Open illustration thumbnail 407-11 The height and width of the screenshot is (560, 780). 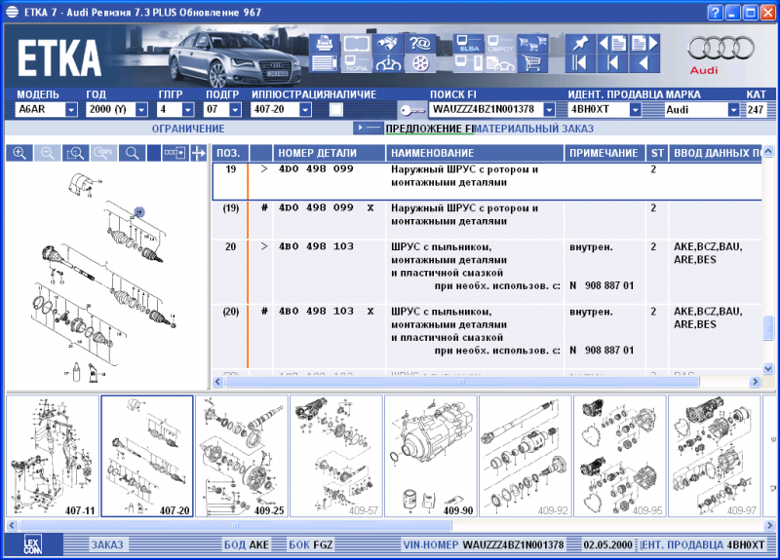pyautogui.click(x=53, y=456)
